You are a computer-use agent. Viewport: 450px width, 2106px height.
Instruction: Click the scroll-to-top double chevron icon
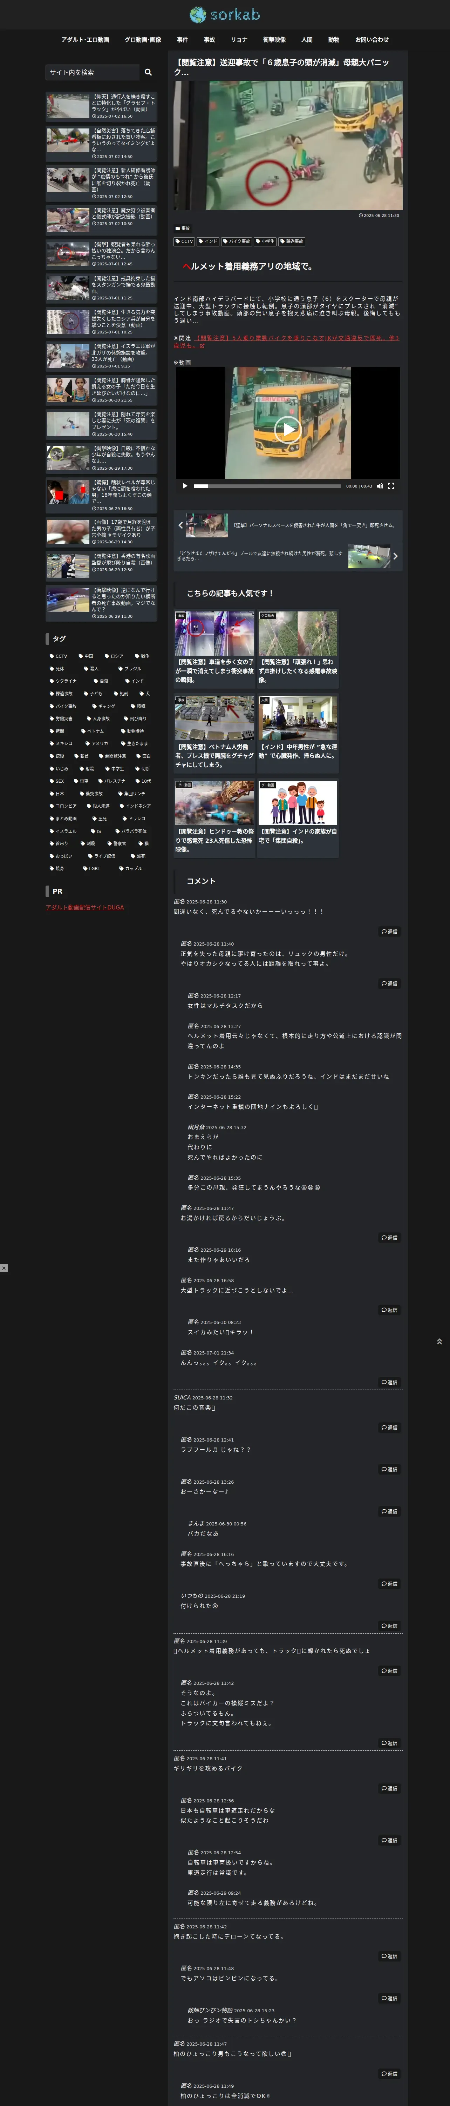(439, 1342)
